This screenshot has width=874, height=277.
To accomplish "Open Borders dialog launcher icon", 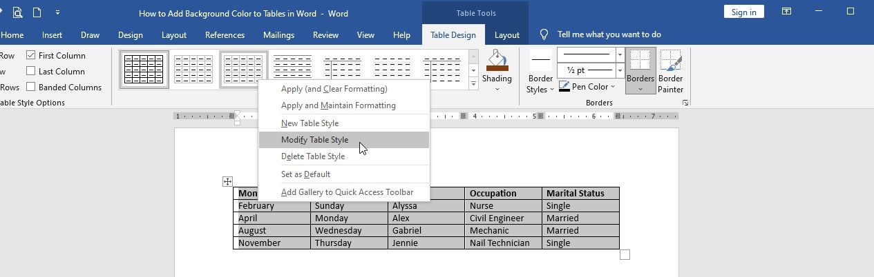I will coord(685,103).
